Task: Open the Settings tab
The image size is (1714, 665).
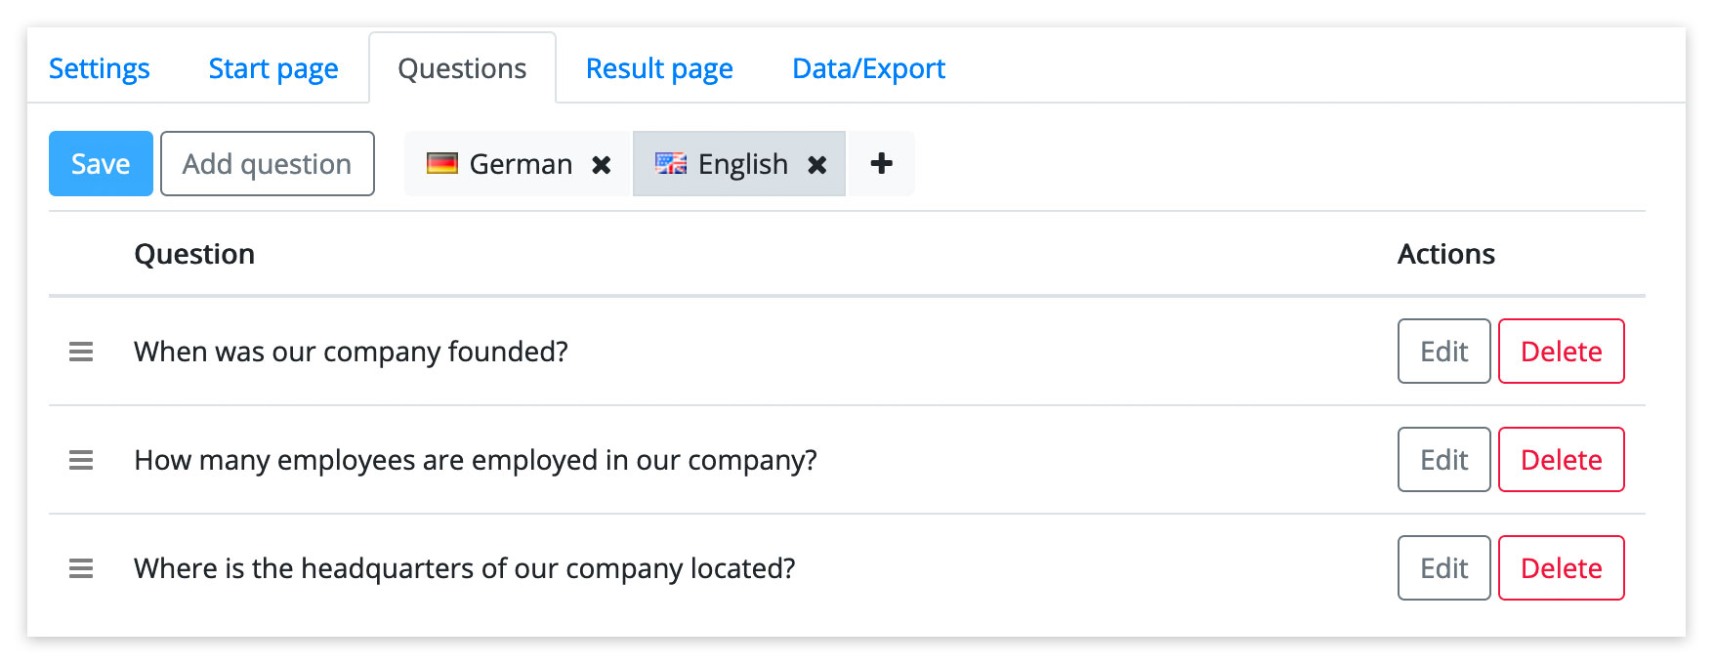Action: (100, 68)
